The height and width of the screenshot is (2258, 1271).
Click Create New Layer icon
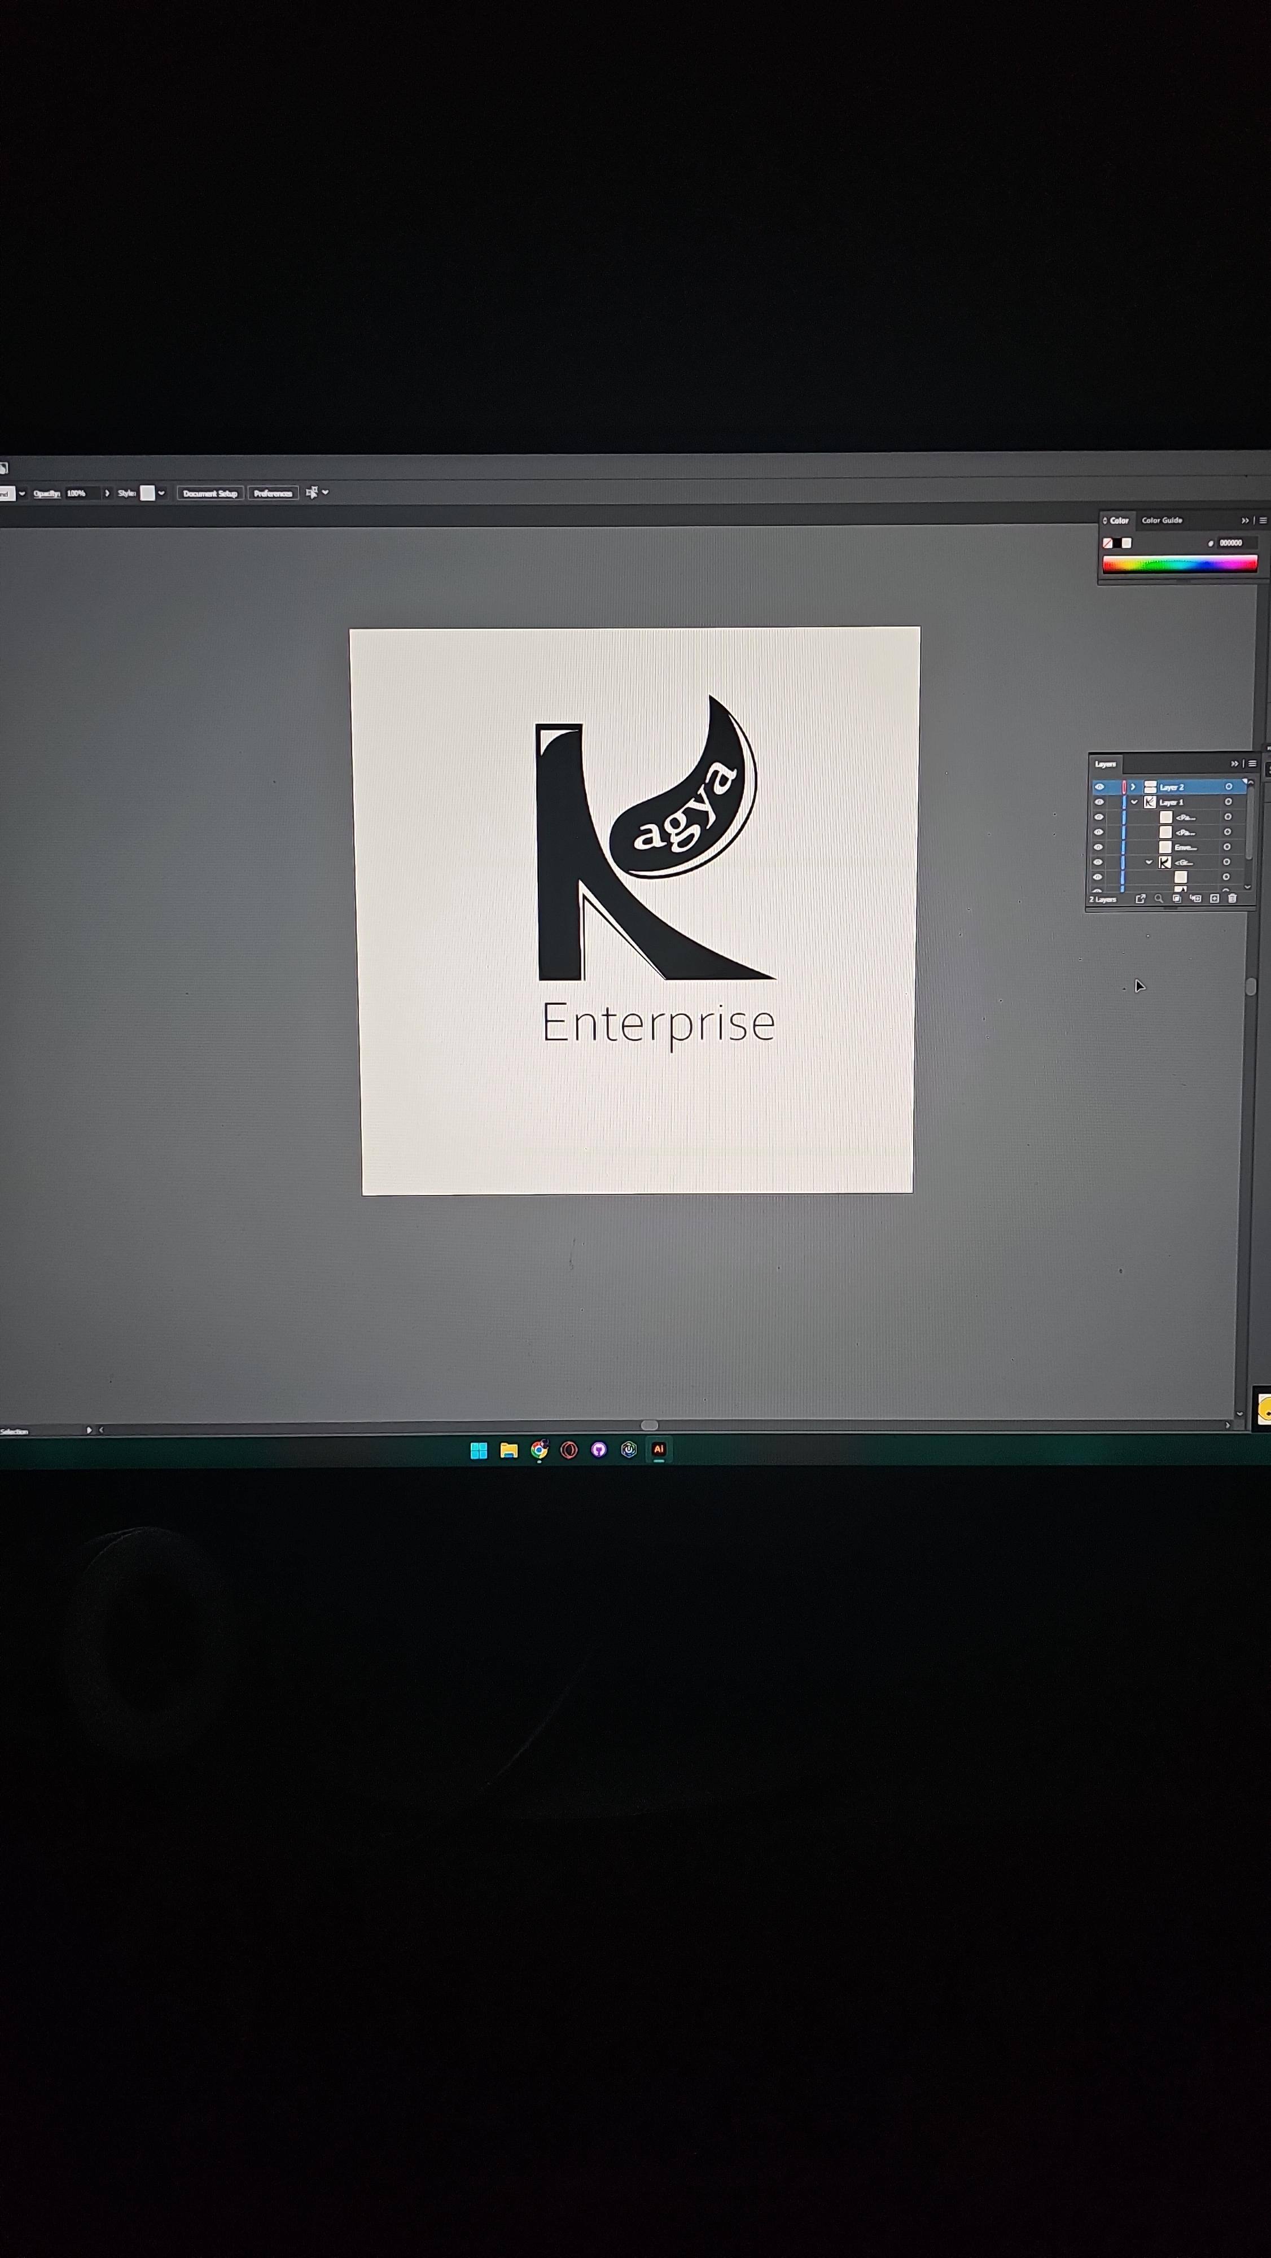(x=1215, y=899)
